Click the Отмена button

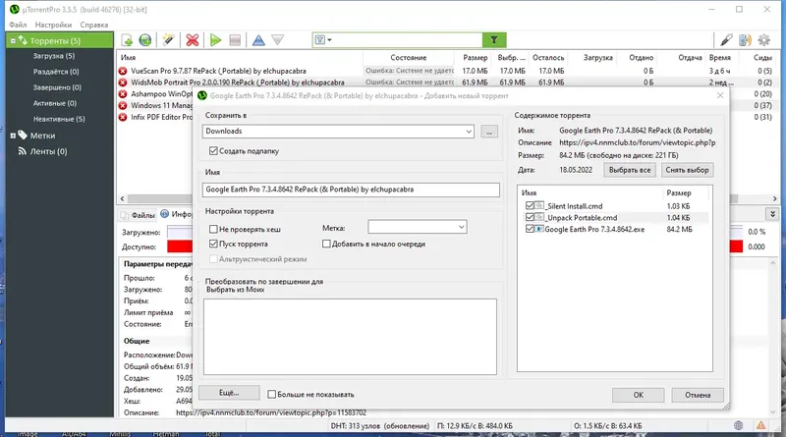[698, 395]
